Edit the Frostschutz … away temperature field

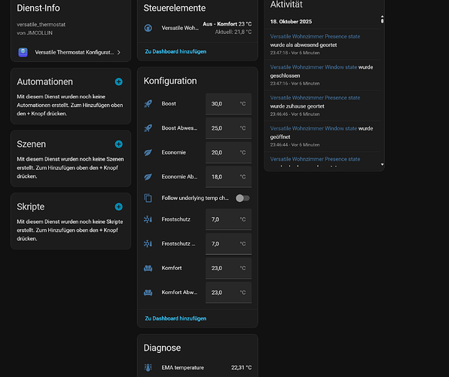(x=228, y=244)
